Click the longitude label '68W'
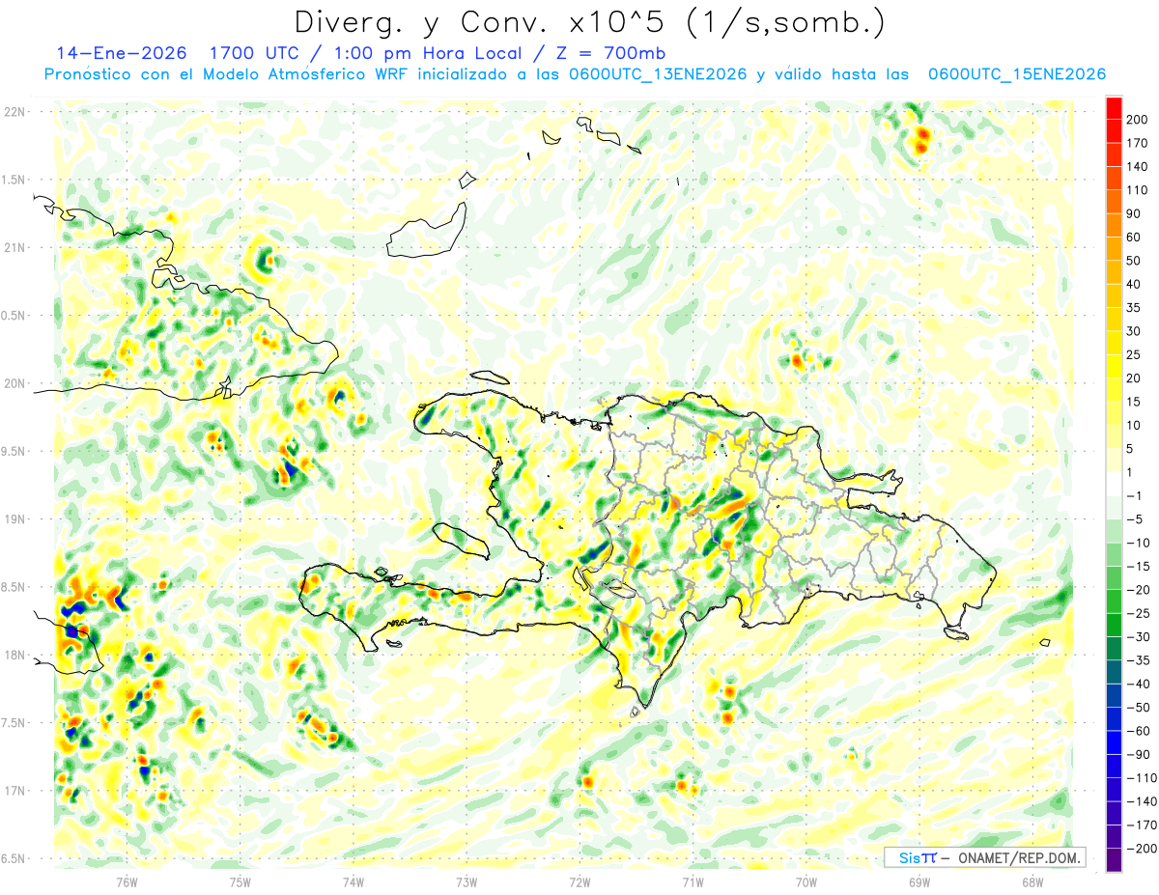The image size is (1159, 895). [x=1032, y=881]
